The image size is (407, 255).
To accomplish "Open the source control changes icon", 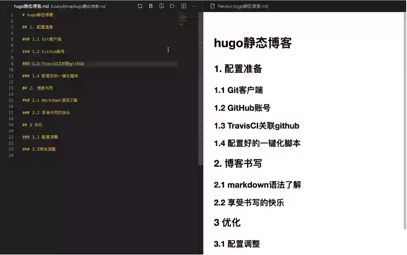I will tap(140, 6).
